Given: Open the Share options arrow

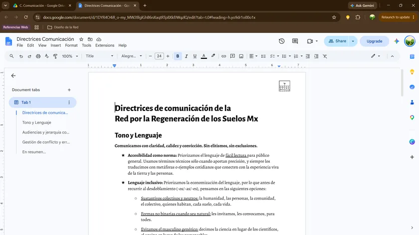Looking at the screenshot, I should [353, 41].
